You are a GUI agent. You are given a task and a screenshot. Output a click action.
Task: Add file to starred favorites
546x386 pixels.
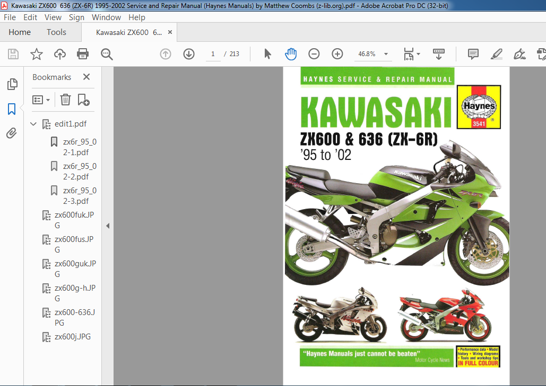coord(36,54)
